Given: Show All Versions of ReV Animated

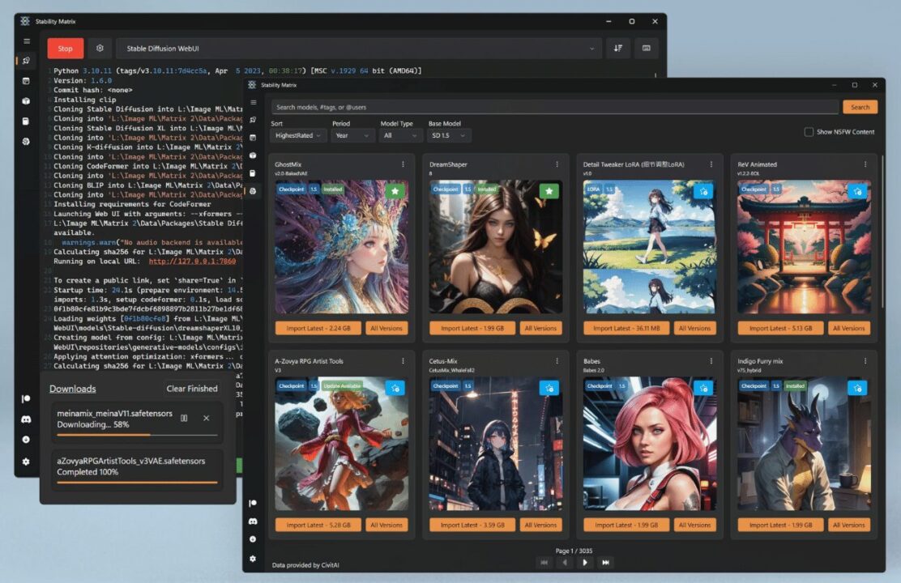Looking at the screenshot, I should [x=848, y=328].
